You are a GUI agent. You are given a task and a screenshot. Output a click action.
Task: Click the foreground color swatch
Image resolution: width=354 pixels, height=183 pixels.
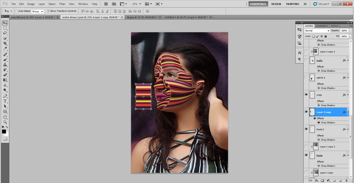(4, 132)
